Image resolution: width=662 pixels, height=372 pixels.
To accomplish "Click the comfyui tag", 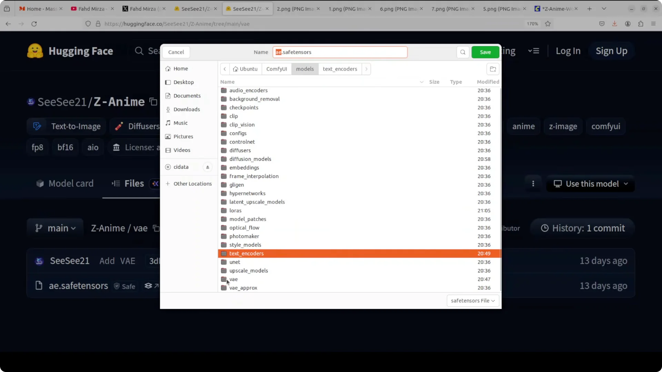I will coord(606,126).
